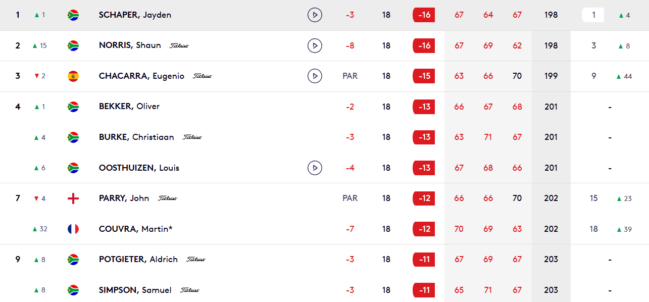This screenshot has width=649, height=302.
Task: Click Schaper's red -16 total score badge
Action: pyautogui.click(x=424, y=15)
